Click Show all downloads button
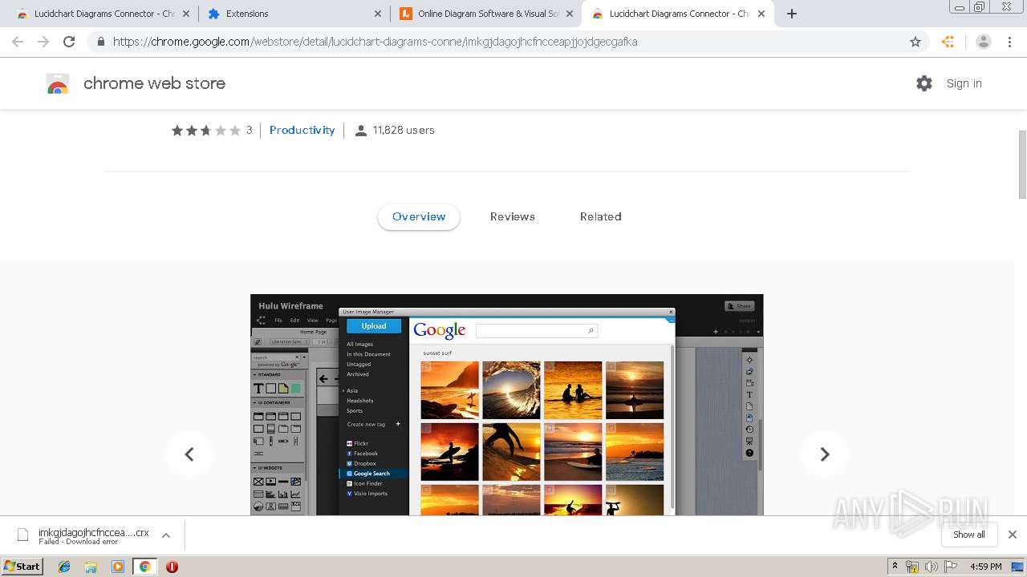The width and height of the screenshot is (1027, 577). pyautogui.click(x=968, y=535)
